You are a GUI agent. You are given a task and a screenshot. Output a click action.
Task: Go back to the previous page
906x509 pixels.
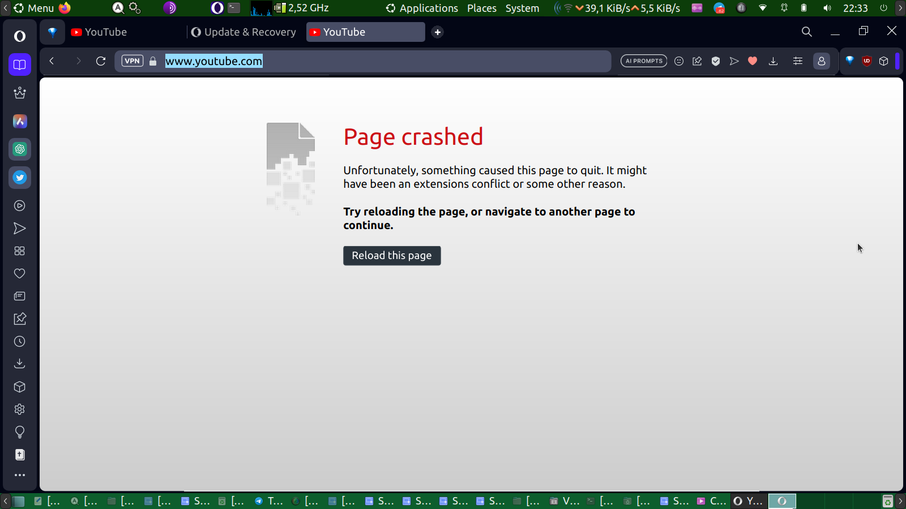[52, 61]
